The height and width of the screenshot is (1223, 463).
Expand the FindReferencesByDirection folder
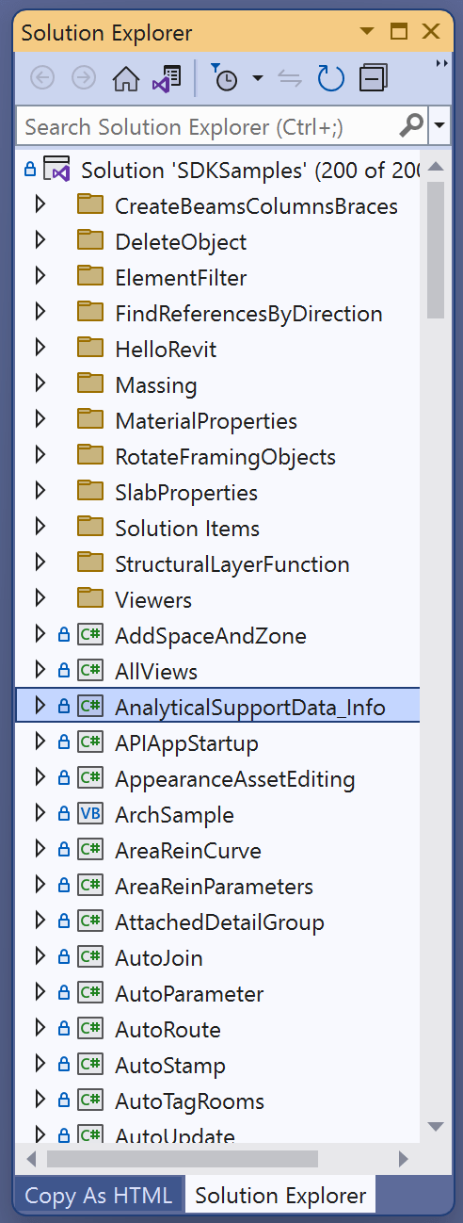[x=40, y=314]
